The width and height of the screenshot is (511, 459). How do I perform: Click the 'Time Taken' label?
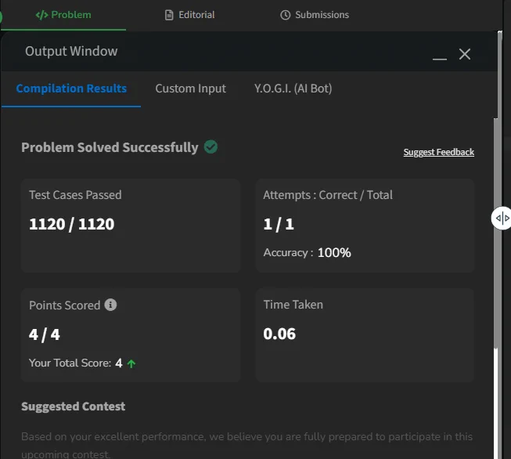[293, 305]
